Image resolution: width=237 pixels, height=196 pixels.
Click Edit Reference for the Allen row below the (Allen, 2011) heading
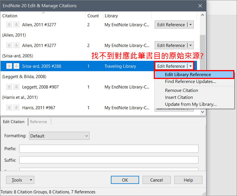171,45
